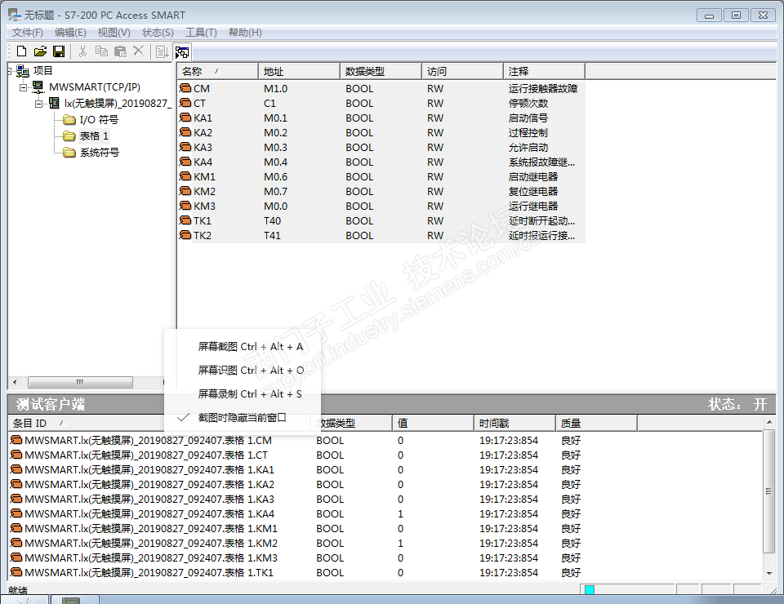Image resolution: width=784 pixels, height=604 pixels.
Task: Click the MWSMART(TCP/IP) network icon
Action: click(x=38, y=87)
